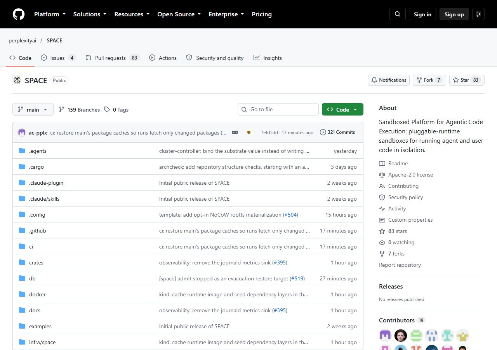Viewport: 497px width, 350px height.
Task: Switch to the Actions tab
Action: pyautogui.click(x=163, y=58)
